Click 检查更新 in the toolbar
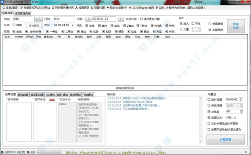Screen dimensions: 251x155 point(82,8)
